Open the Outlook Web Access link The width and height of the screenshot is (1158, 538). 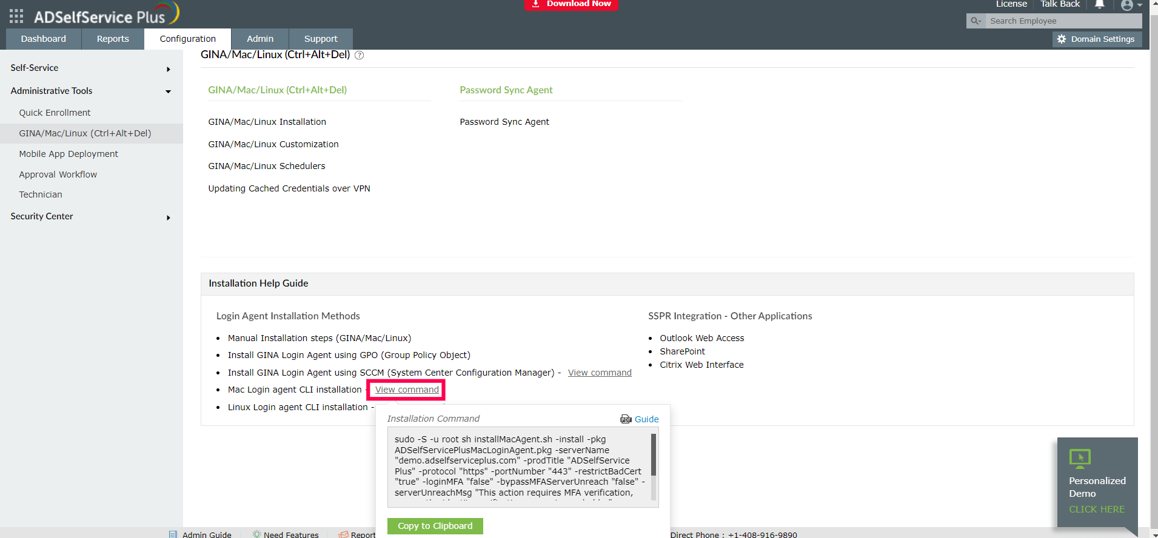point(702,338)
